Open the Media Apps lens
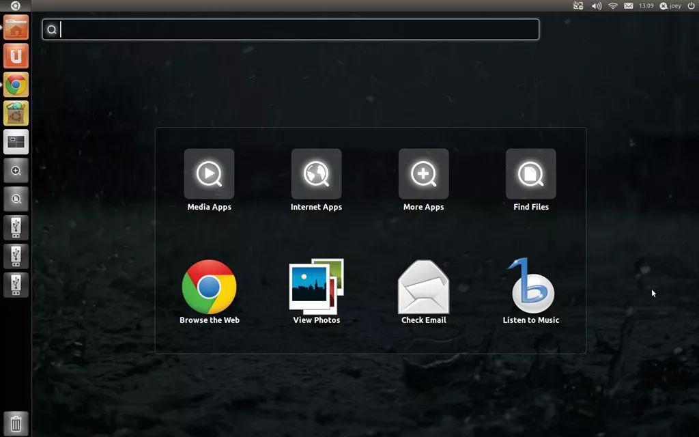This screenshot has width=699, height=437. coord(209,174)
